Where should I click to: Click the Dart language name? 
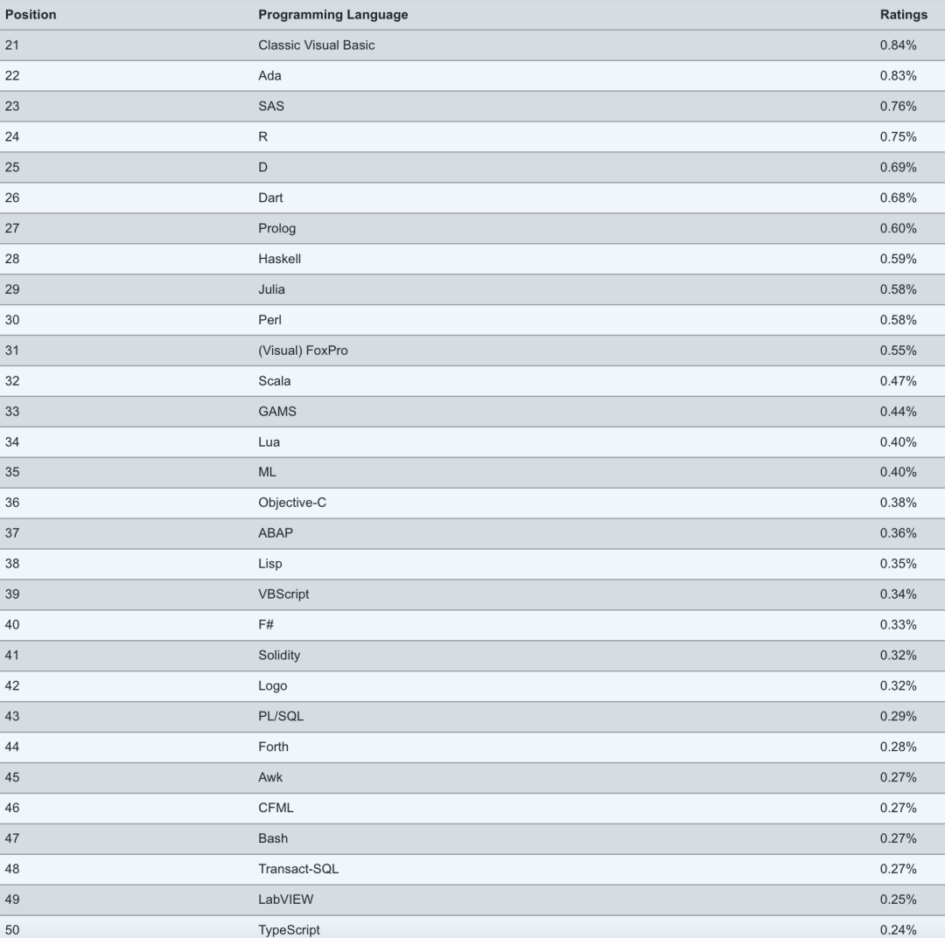click(x=271, y=198)
